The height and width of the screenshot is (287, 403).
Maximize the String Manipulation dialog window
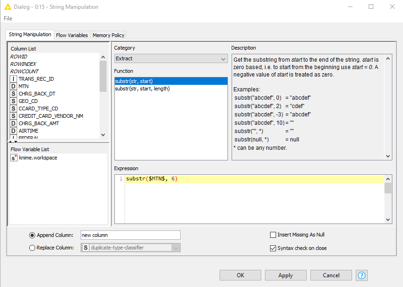(x=371, y=6)
